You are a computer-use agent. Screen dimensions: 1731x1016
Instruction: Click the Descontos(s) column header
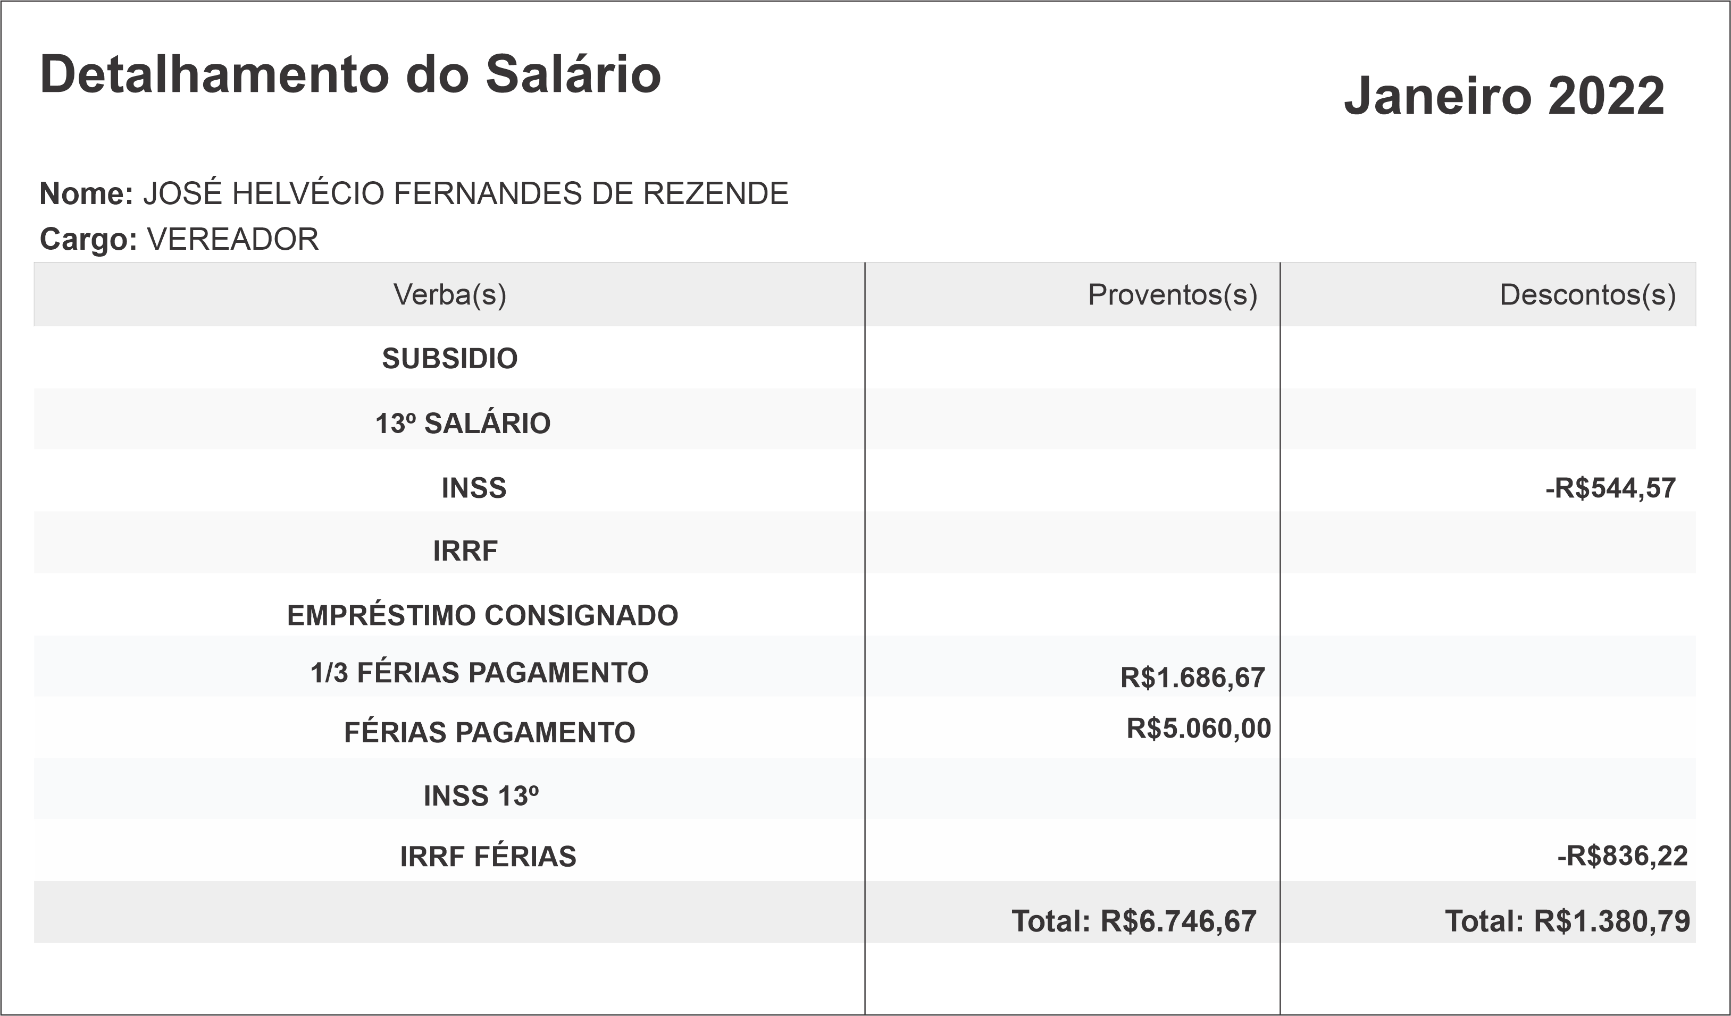(1587, 294)
